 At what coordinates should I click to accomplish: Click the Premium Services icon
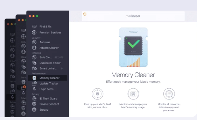pyautogui.click(x=34, y=32)
